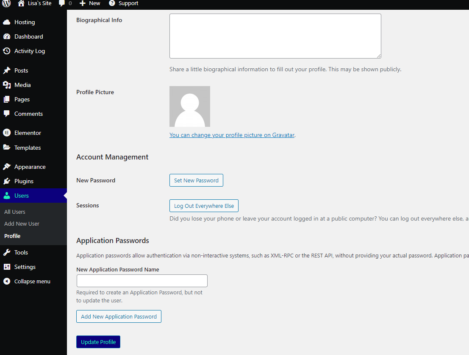Click the WordPress logo icon
469x355 pixels.
pos(6,3)
